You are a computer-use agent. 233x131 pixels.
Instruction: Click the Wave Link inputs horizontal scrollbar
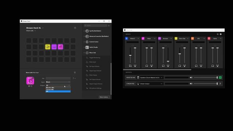pyautogui.click(x=157, y=70)
